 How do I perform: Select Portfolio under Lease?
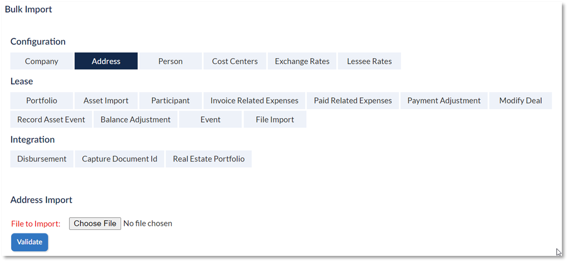[x=41, y=100]
